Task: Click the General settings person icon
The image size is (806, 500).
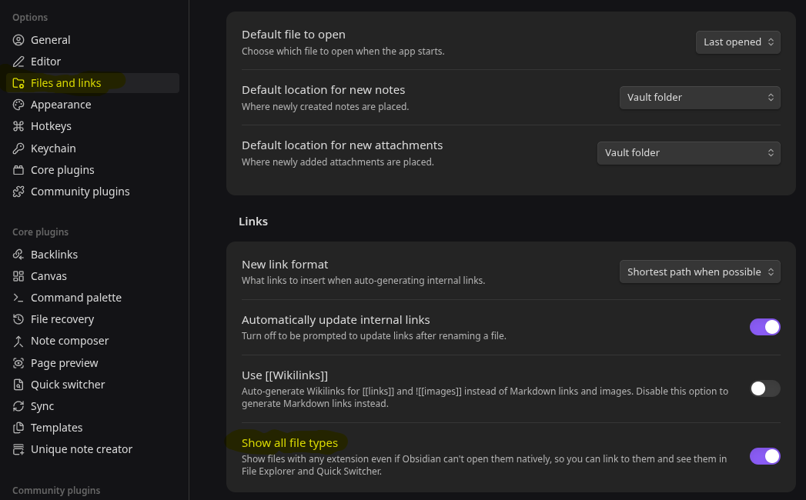Action: point(18,40)
